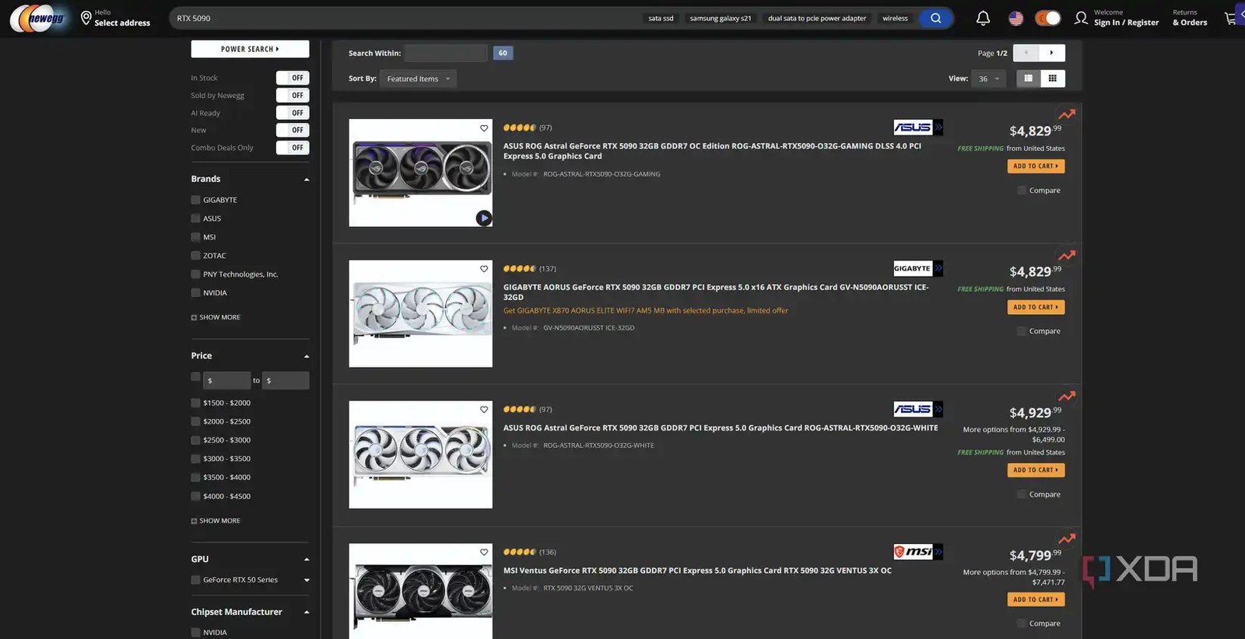Toggle the New filter switch
Viewport: 1245px width, 639px height.
pos(293,130)
